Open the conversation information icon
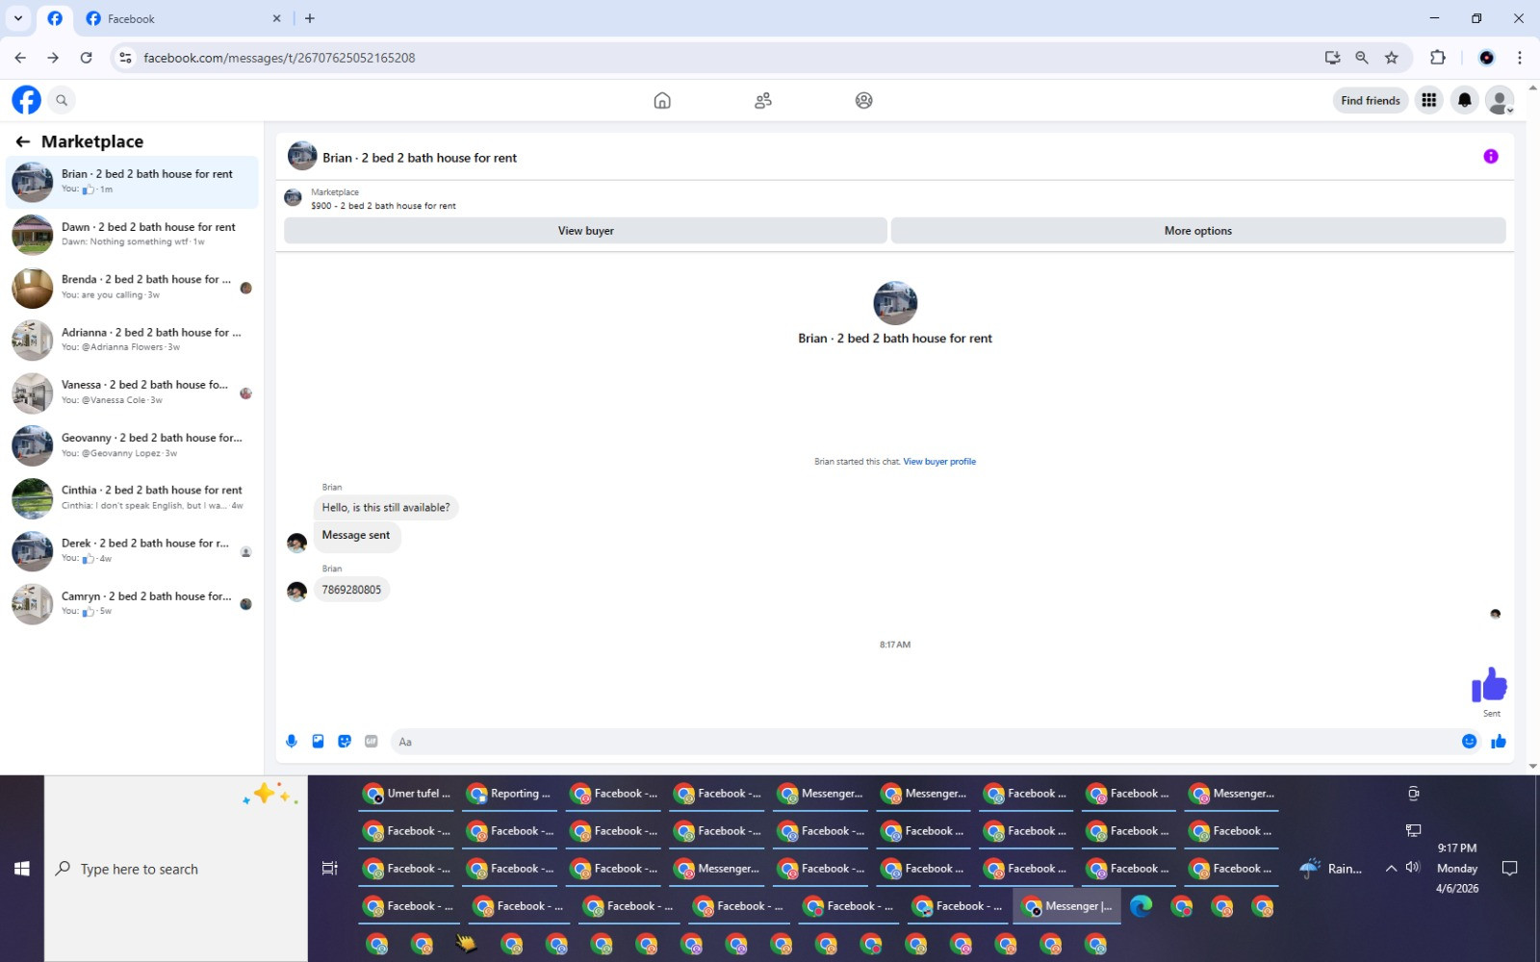The image size is (1540, 962). pyautogui.click(x=1491, y=157)
